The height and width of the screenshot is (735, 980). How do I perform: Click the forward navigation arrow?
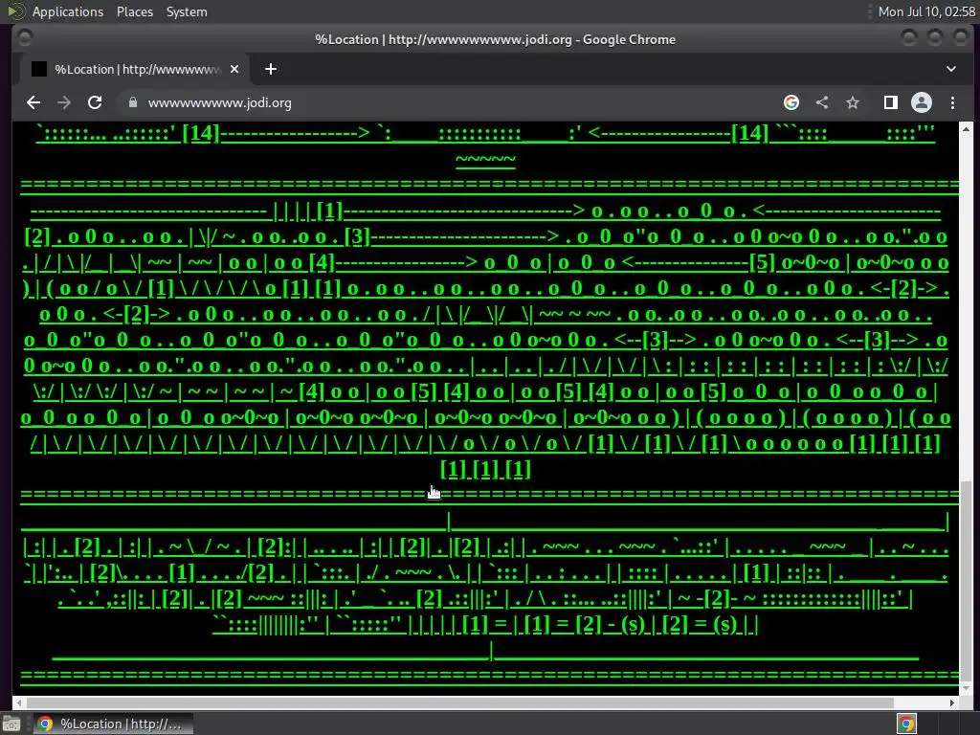tap(64, 102)
